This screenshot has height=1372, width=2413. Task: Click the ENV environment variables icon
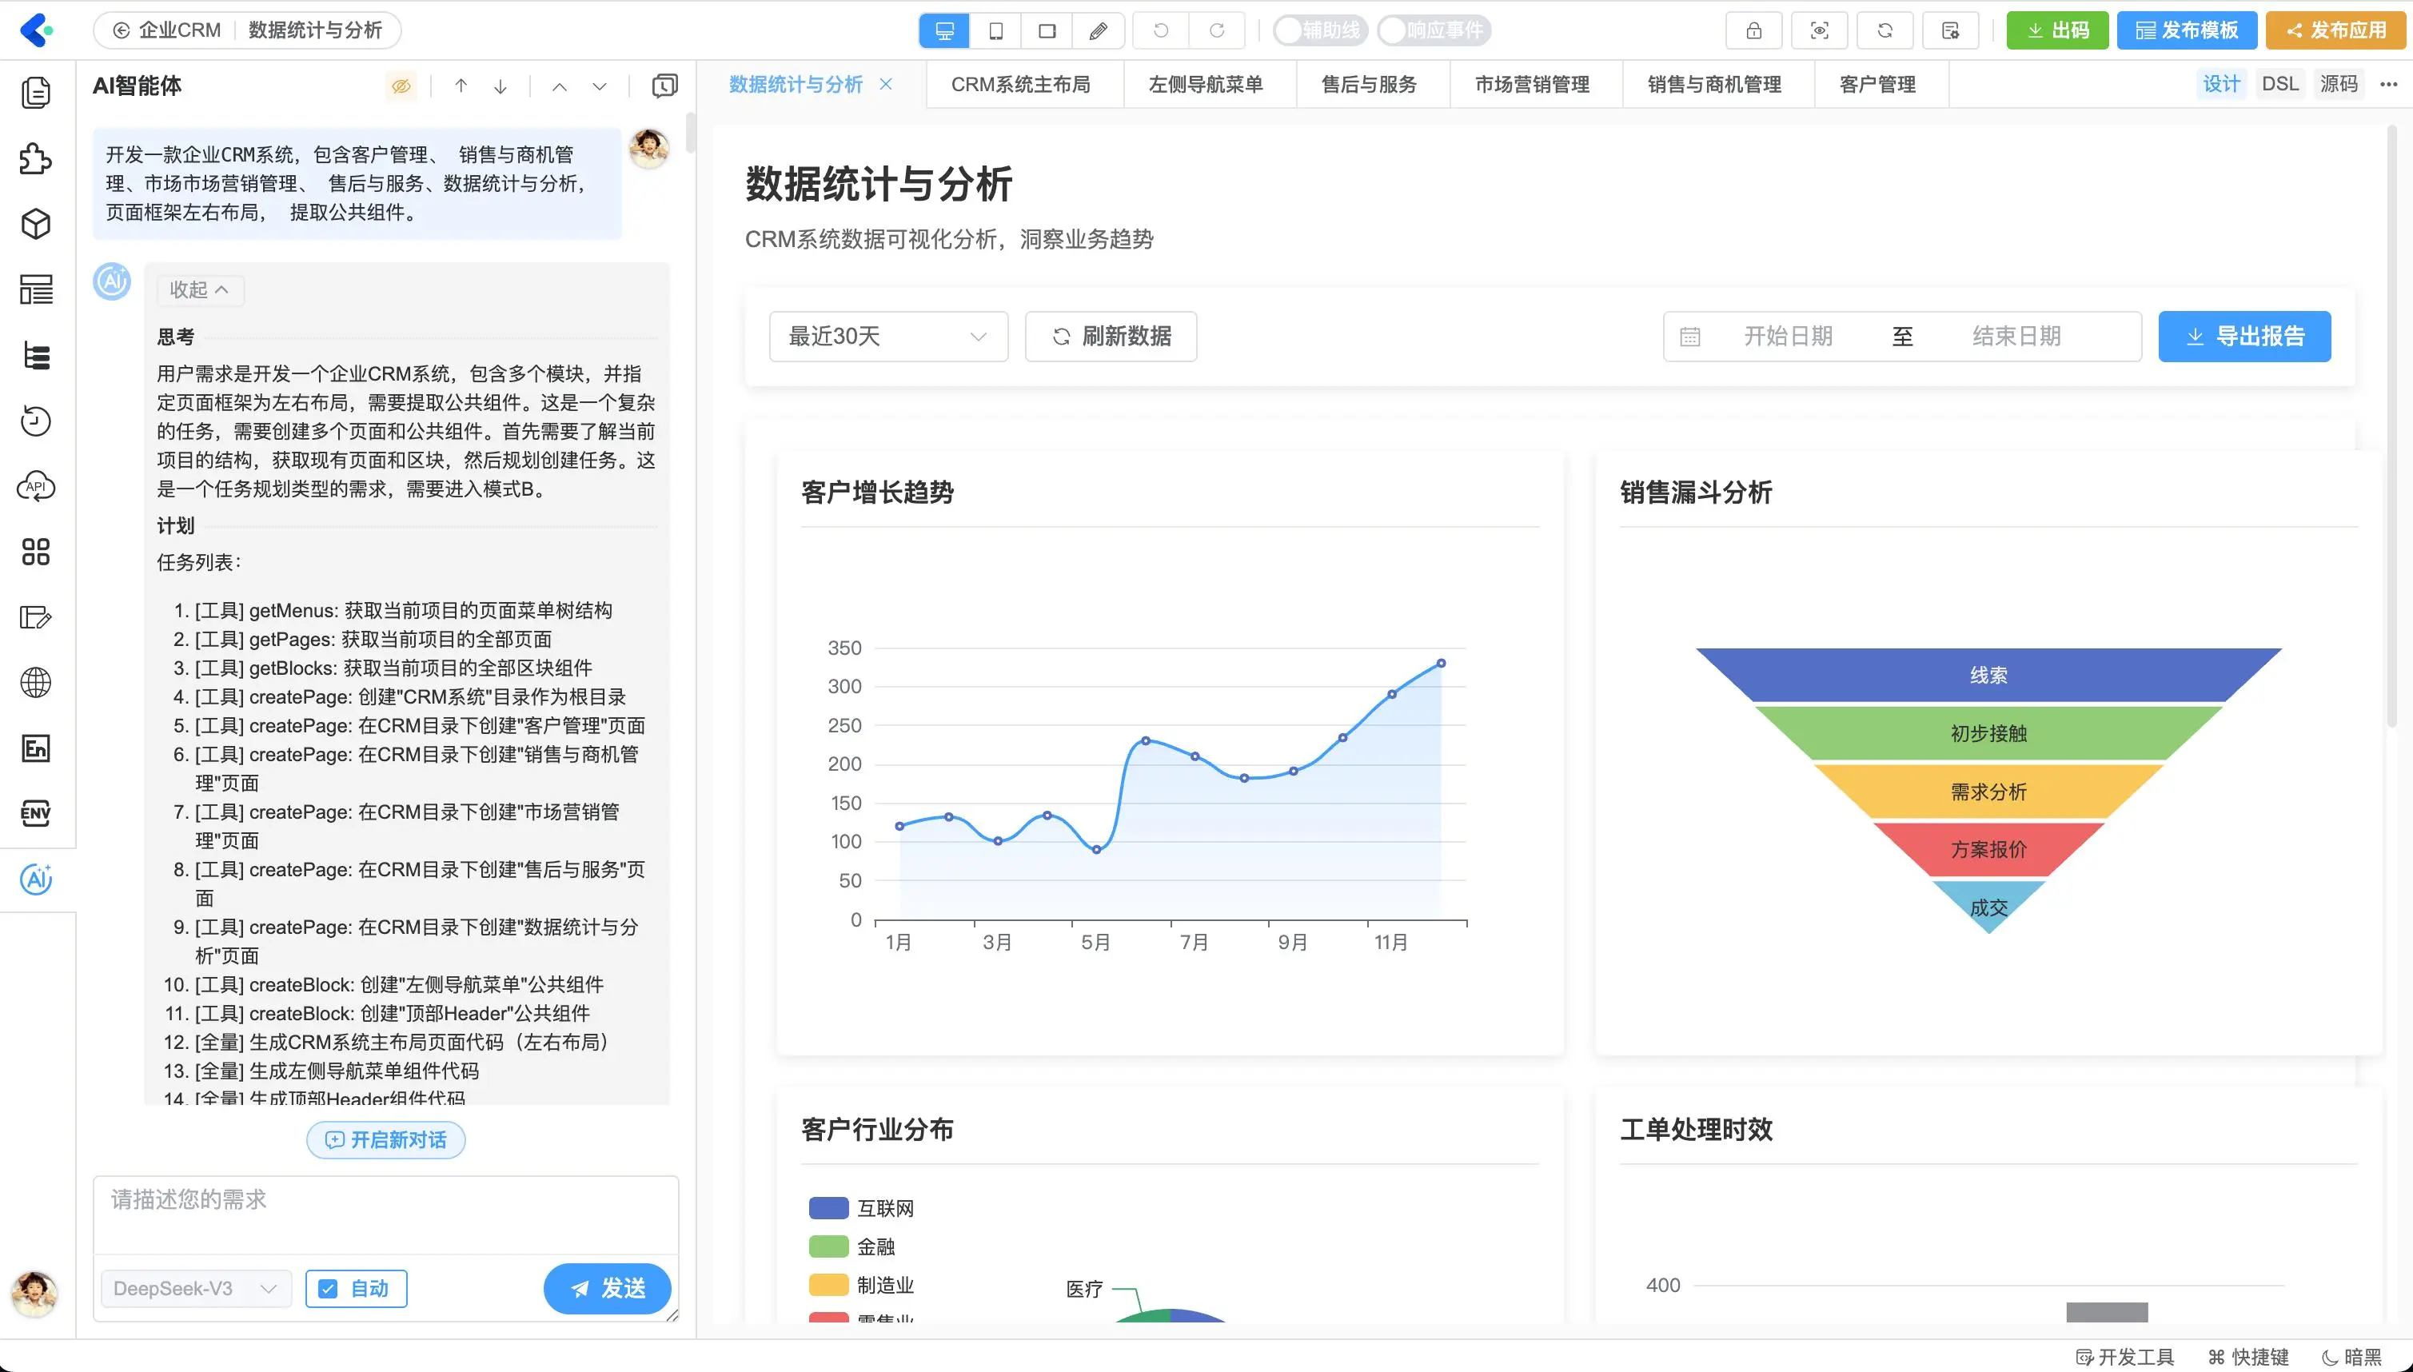[36, 813]
